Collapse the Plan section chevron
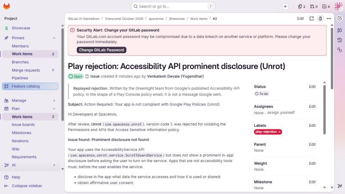This screenshot has height=194, width=345. (54, 109)
